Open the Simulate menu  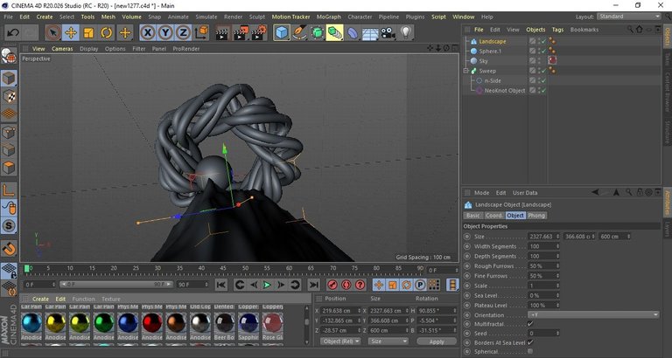tap(206, 17)
